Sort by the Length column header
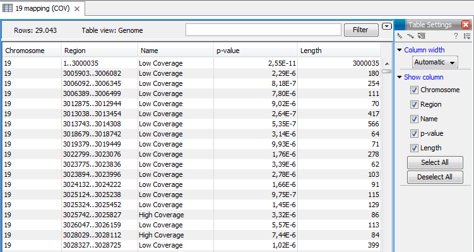The width and height of the screenshot is (474, 252). (338, 51)
